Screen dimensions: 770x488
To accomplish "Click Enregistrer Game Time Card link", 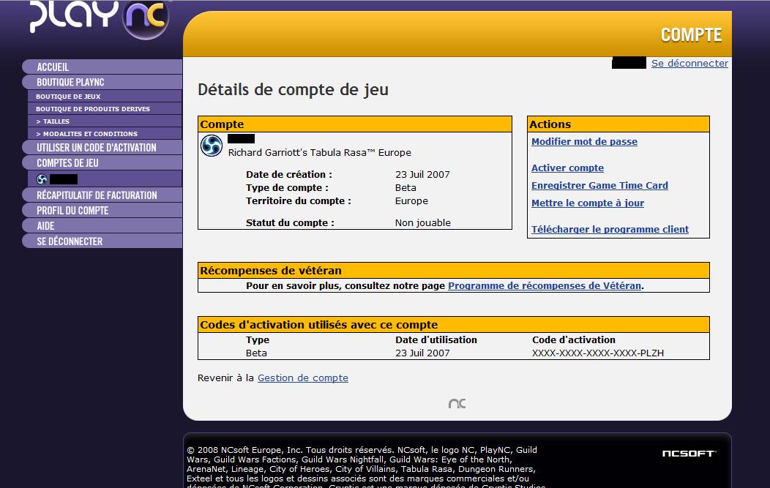I will (x=599, y=186).
